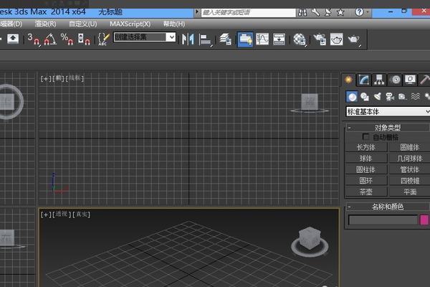Select the Shapes category icon
Viewport: 430px width, 287px height.
coord(365,97)
